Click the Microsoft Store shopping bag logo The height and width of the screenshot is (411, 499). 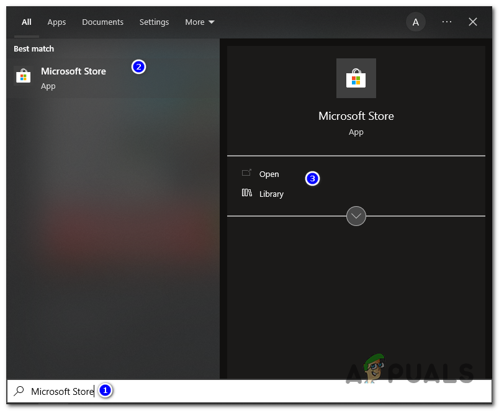click(x=356, y=78)
